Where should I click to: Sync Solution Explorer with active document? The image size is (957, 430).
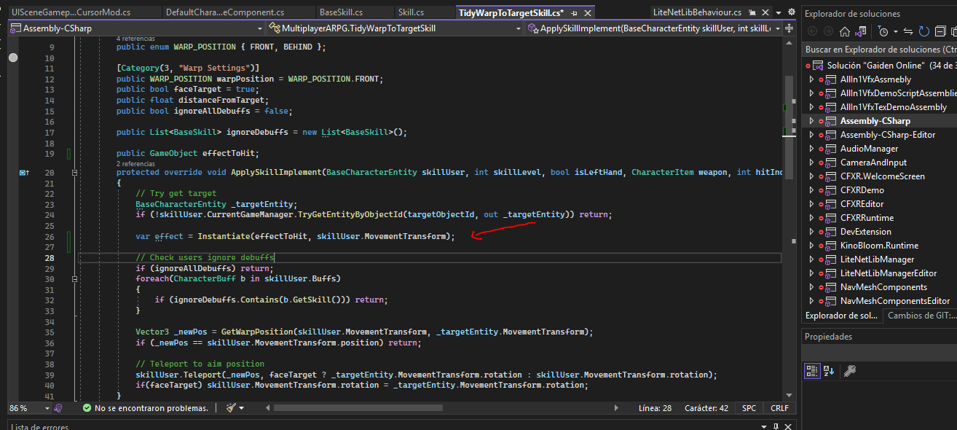[x=908, y=31]
